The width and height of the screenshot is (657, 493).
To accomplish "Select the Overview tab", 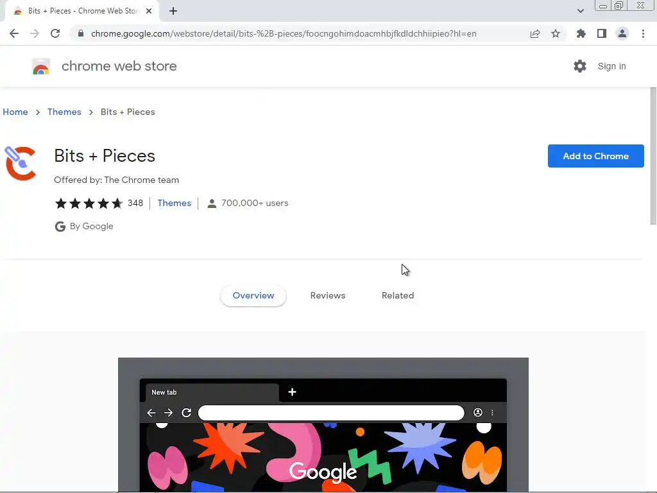I will (x=253, y=295).
